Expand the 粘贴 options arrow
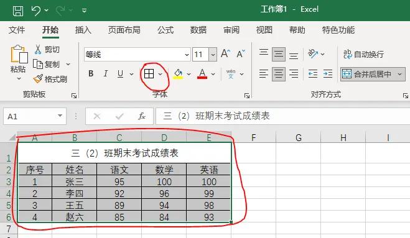Image resolution: width=410 pixels, height=238 pixels. tap(19, 78)
